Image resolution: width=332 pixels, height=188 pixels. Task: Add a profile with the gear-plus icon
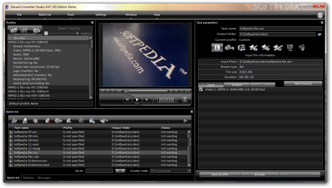pos(14,31)
